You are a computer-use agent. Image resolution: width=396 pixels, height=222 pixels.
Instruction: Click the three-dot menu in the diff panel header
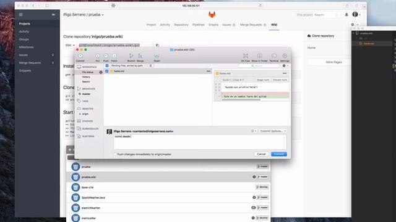click(285, 73)
